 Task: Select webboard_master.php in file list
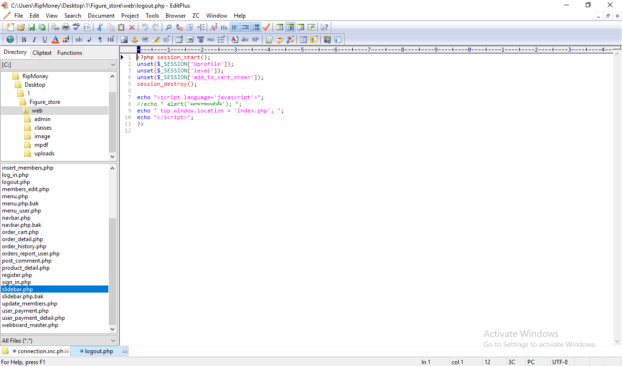pos(30,325)
